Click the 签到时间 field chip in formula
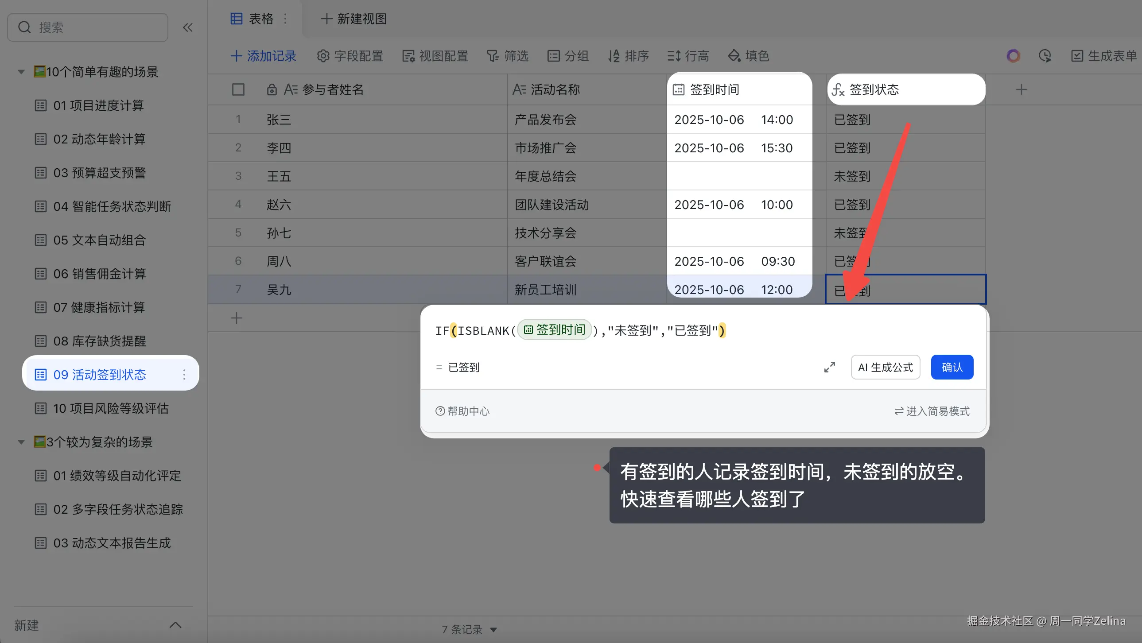 (555, 330)
